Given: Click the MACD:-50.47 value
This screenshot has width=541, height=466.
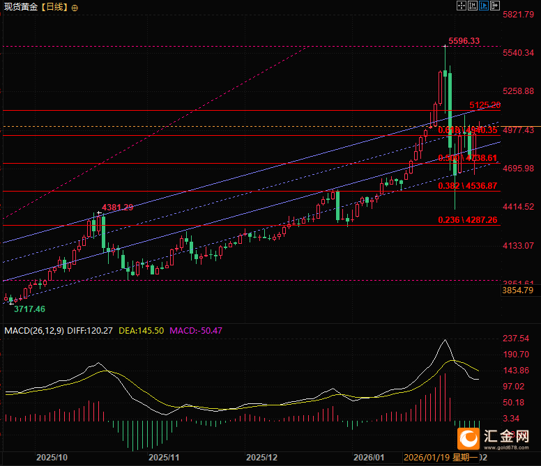Looking at the screenshot, I should point(196,331).
